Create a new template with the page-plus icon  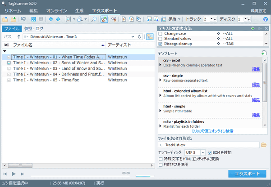[x=264, y=53]
